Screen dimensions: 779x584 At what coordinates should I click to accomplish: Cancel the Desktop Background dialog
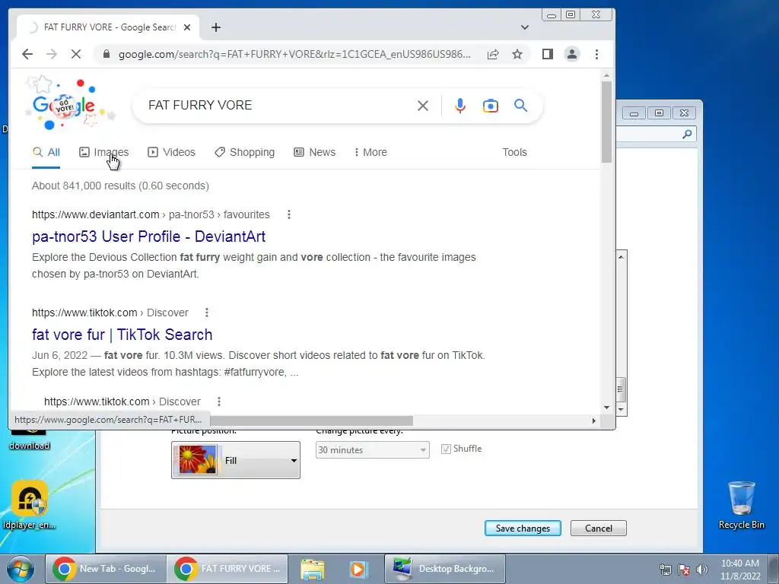(598, 528)
